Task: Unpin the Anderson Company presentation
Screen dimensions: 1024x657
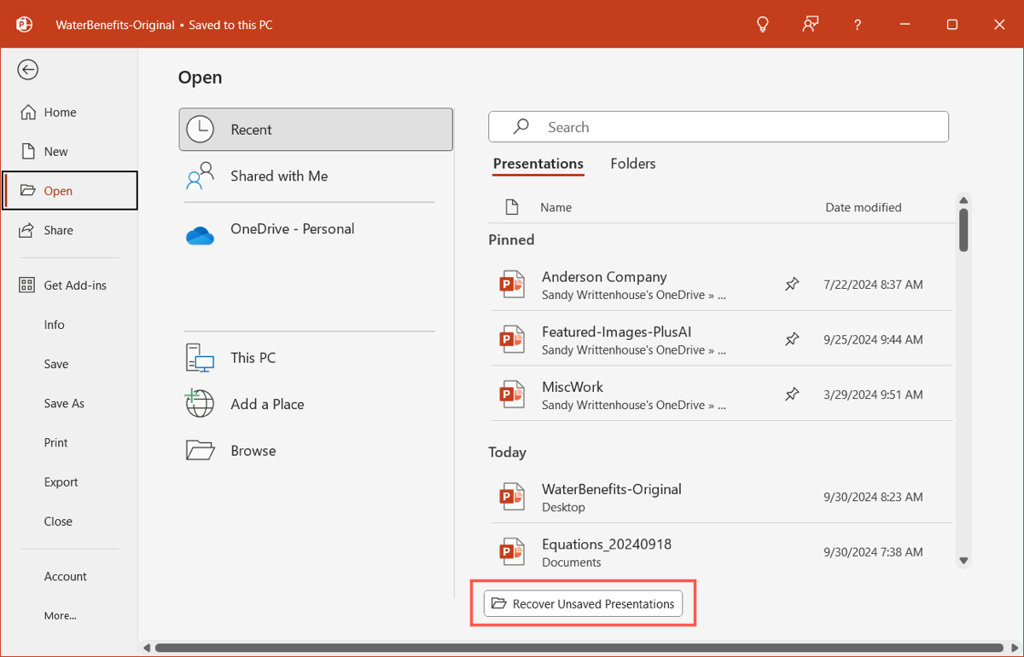Action: (792, 285)
